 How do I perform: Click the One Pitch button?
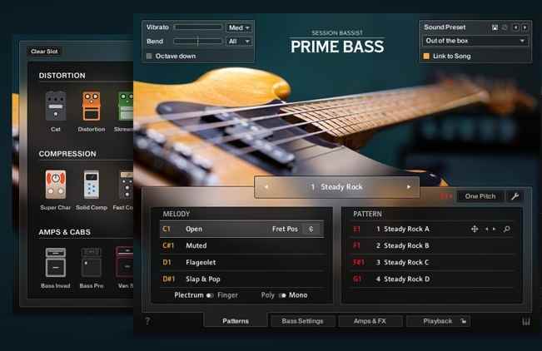[x=480, y=196]
